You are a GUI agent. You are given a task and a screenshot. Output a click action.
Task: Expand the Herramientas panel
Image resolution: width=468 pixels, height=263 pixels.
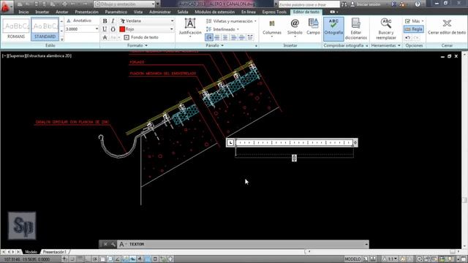[385, 45]
